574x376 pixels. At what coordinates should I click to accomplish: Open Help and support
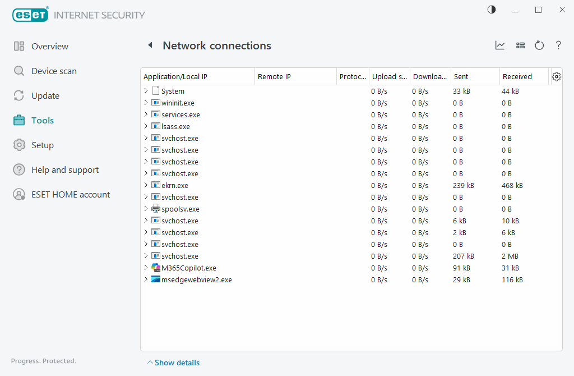tap(65, 169)
